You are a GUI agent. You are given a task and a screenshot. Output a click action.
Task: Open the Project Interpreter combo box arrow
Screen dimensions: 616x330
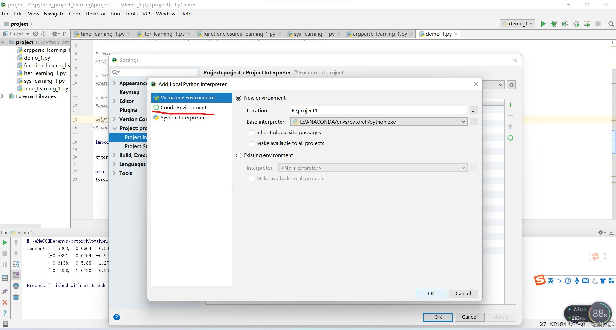coord(501,85)
